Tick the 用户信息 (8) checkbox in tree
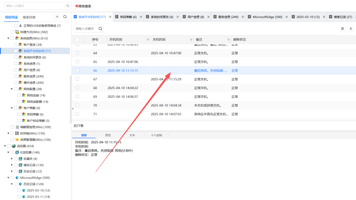This screenshot has width=356, height=200. coord(16,70)
